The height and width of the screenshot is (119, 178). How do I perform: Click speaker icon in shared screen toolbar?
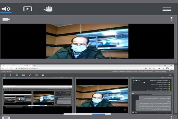[4, 75]
